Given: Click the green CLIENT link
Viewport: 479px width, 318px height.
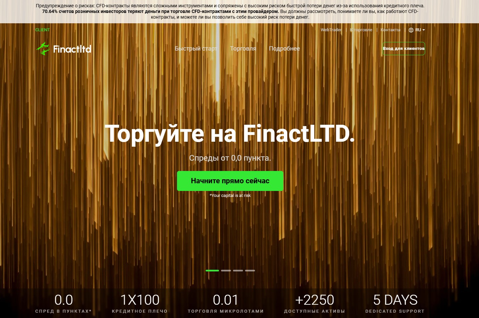Looking at the screenshot, I should click(42, 30).
